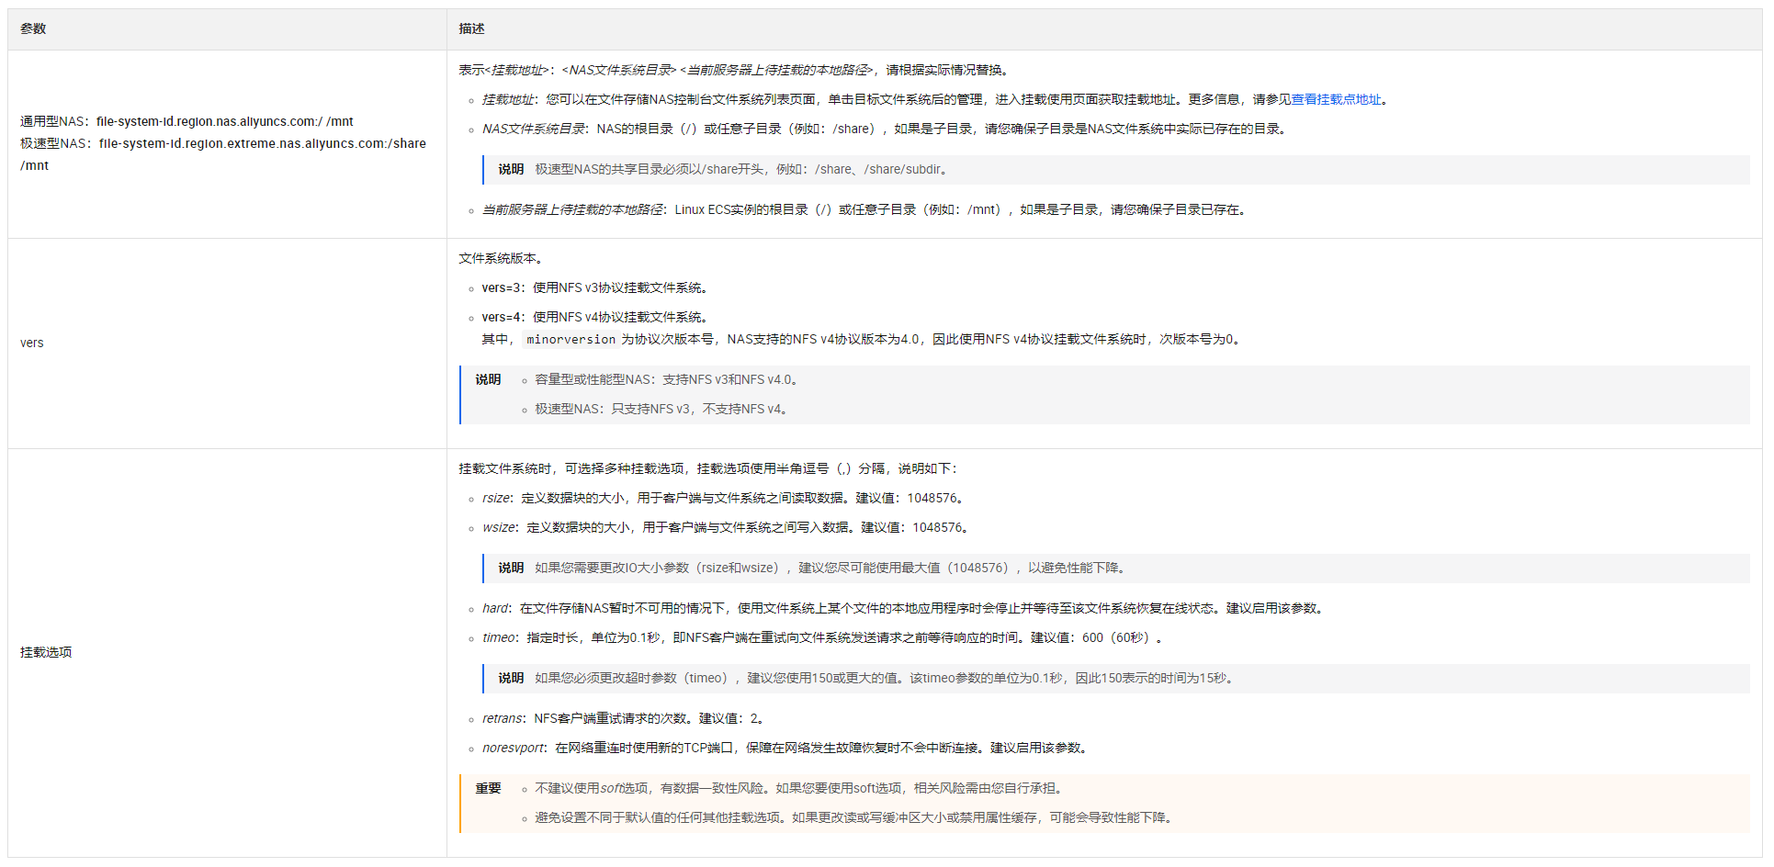Click the note about timeo value 150
This screenshot has width=1774, height=867.
pos(885,678)
